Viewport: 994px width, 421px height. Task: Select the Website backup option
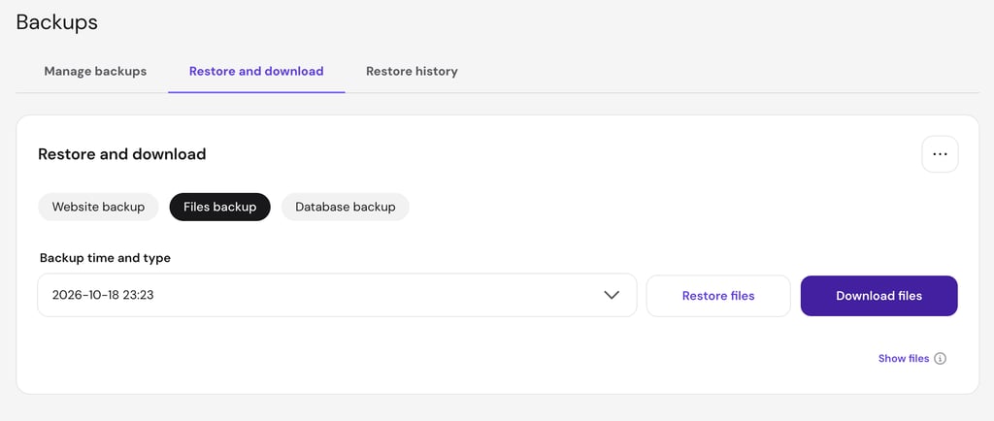[98, 207]
